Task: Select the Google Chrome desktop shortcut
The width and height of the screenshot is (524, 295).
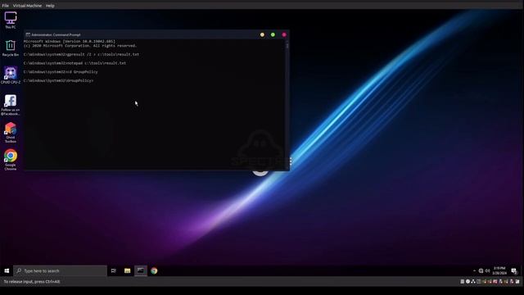Action: (x=11, y=160)
